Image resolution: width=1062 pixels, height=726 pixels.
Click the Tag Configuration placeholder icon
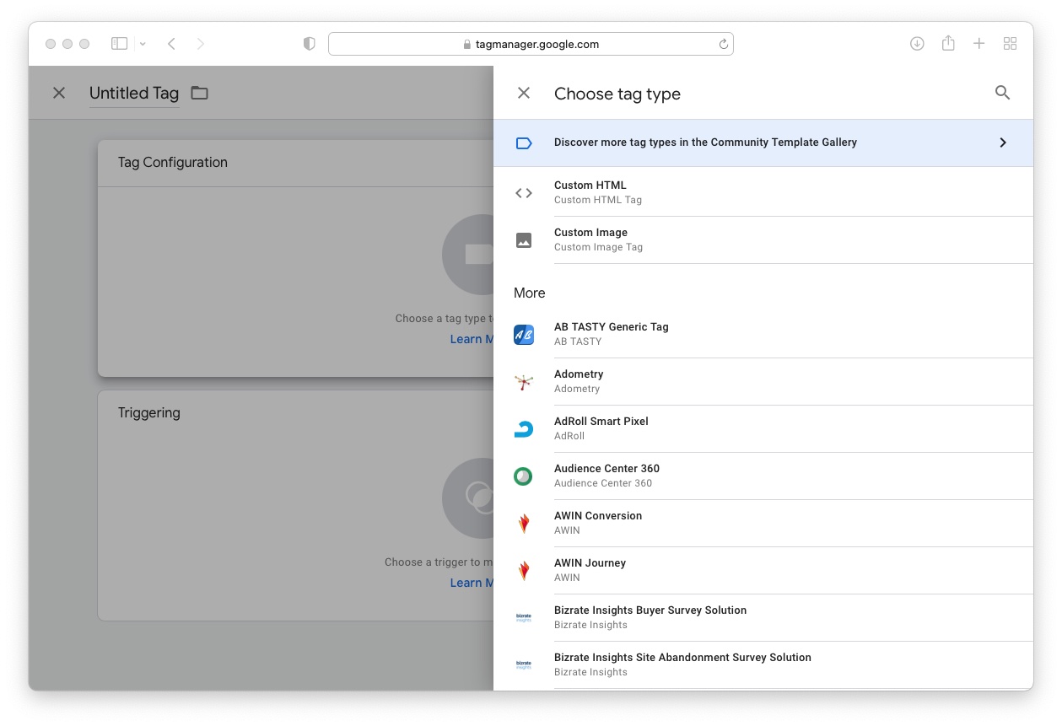tap(468, 255)
